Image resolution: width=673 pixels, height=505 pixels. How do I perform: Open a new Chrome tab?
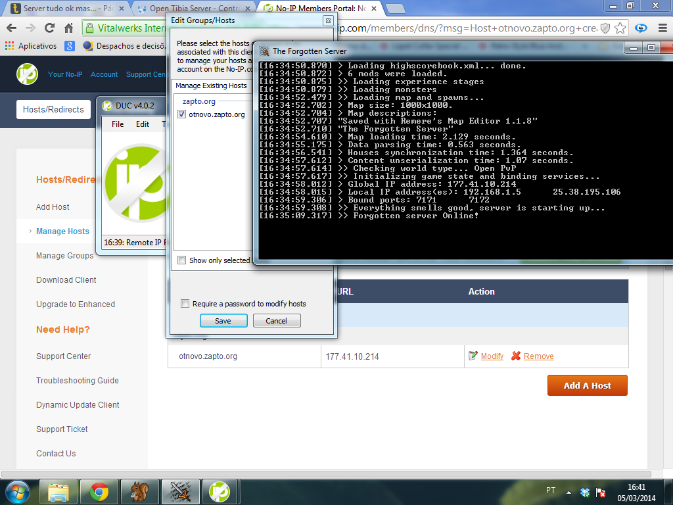395,8
